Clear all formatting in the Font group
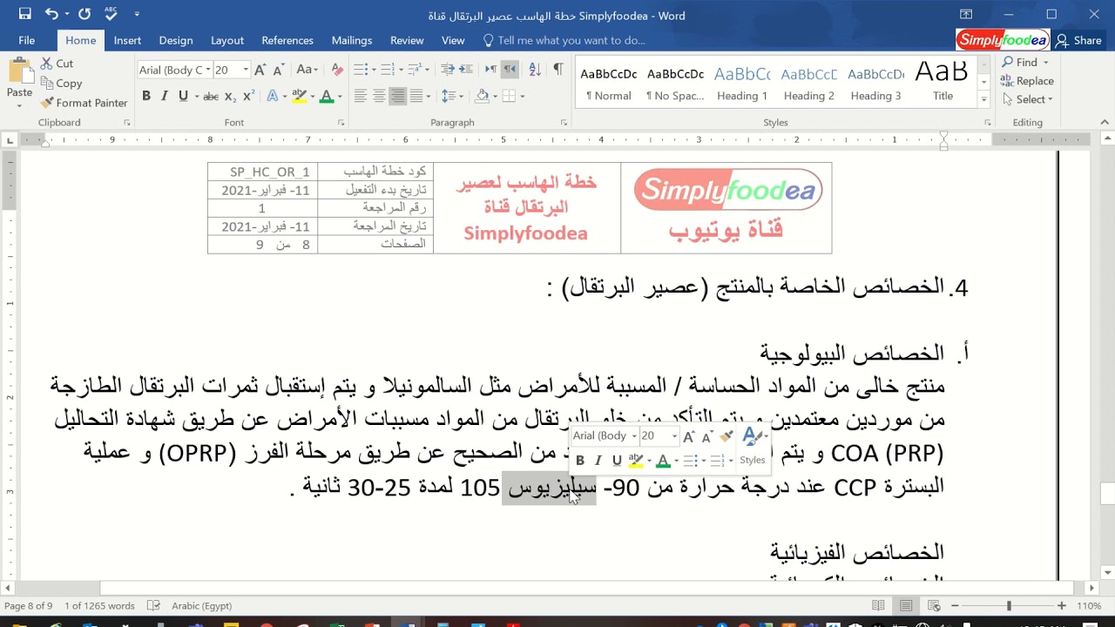The width and height of the screenshot is (1115, 627). [x=335, y=70]
